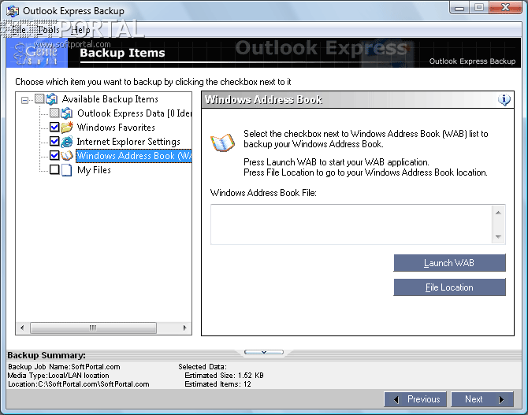This screenshot has width=528, height=415.
Task: Select the Internet Explorer Settings tree item
Action: [x=128, y=142]
